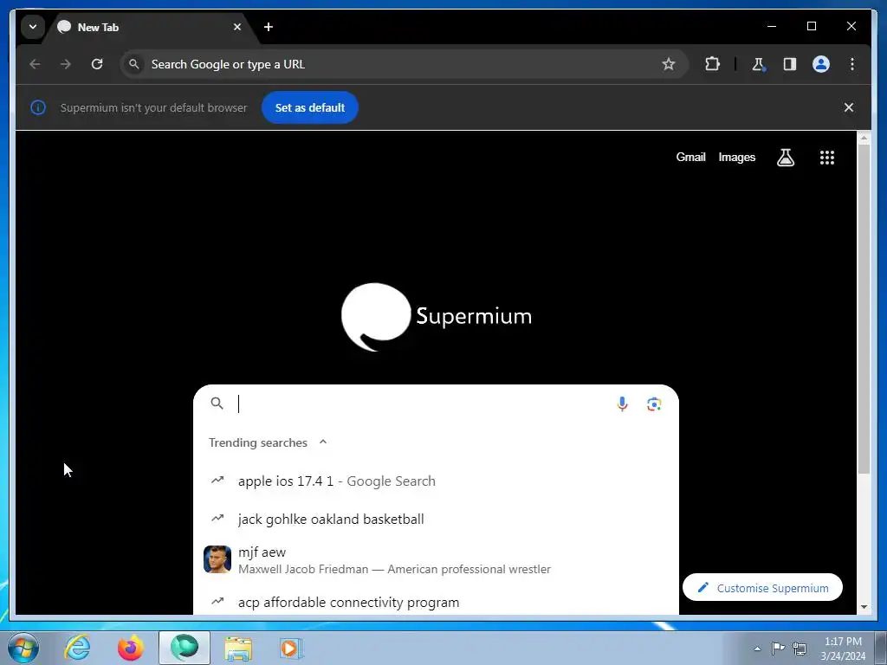Image resolution: width=887 pixels, height=665 pixels.
Task: Open network tray icon
Action: 800,648
